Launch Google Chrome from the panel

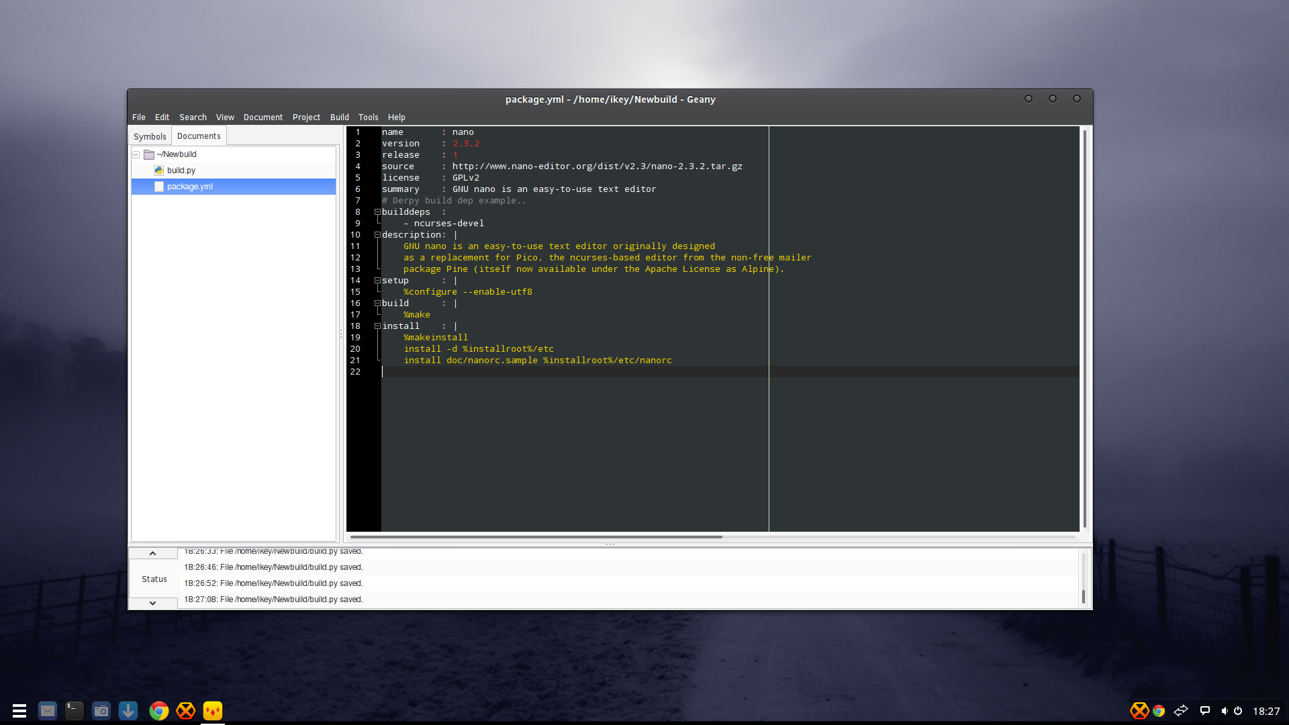tap(159, 710)
